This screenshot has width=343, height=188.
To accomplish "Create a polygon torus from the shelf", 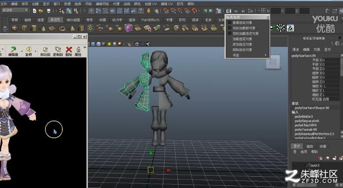I will tap(62, 28).
